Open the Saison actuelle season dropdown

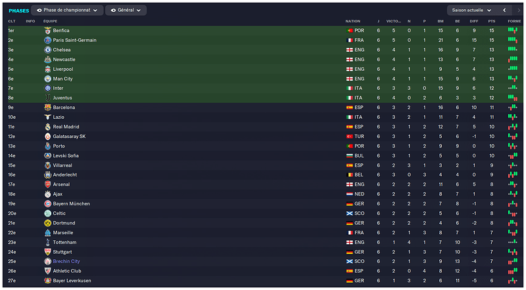[x=471, y=10]
